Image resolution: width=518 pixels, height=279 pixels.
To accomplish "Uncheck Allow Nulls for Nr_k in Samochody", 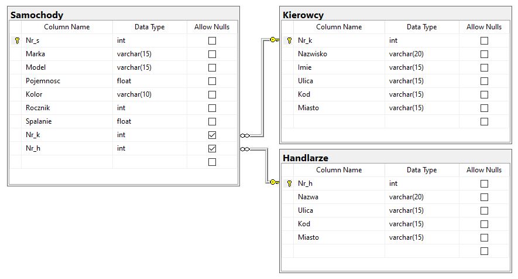I will pyautogui.click(x=212, y=135).
